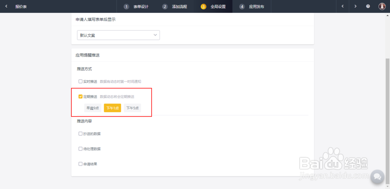Switch to the 表单设计 step tab
Image resolution: width=390 pixels, height=189 pixels.
[136, 7]
